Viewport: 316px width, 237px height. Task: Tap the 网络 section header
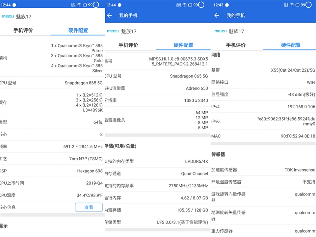pos(216,55)
